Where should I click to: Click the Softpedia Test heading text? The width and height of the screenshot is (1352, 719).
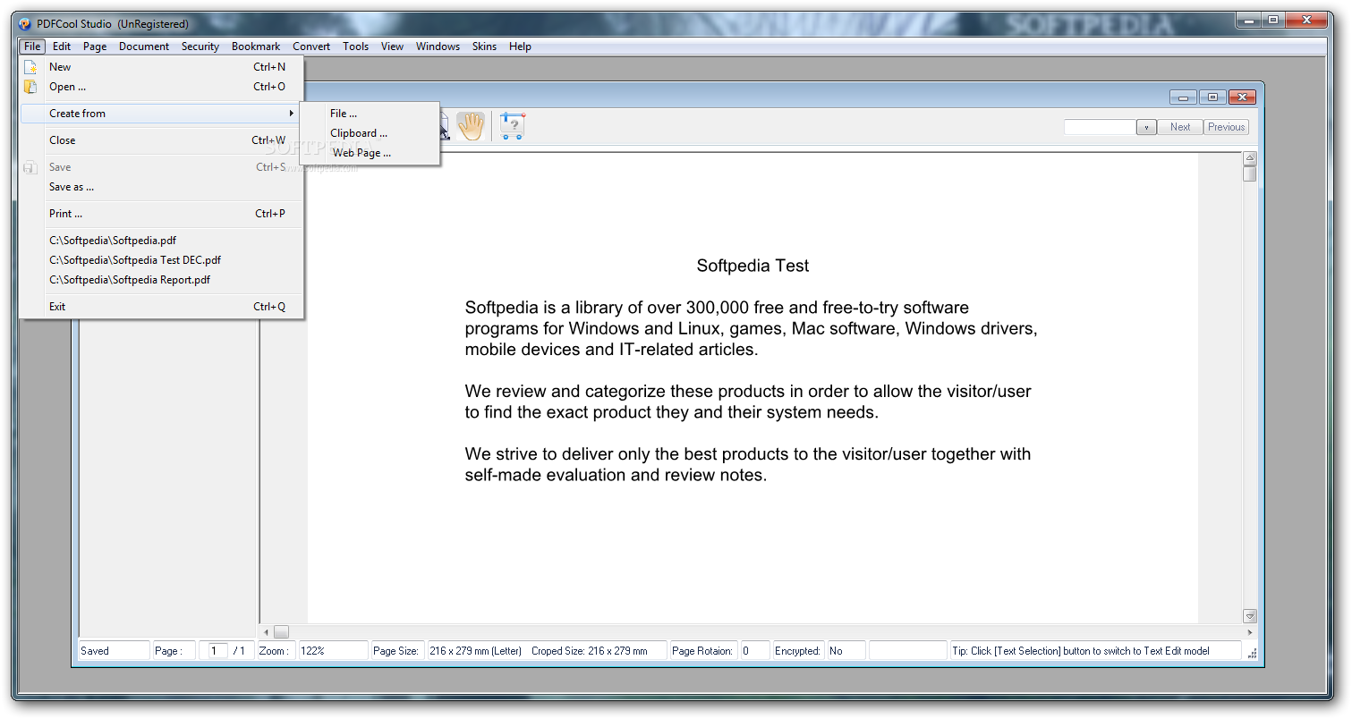click(x=753, y=266)
